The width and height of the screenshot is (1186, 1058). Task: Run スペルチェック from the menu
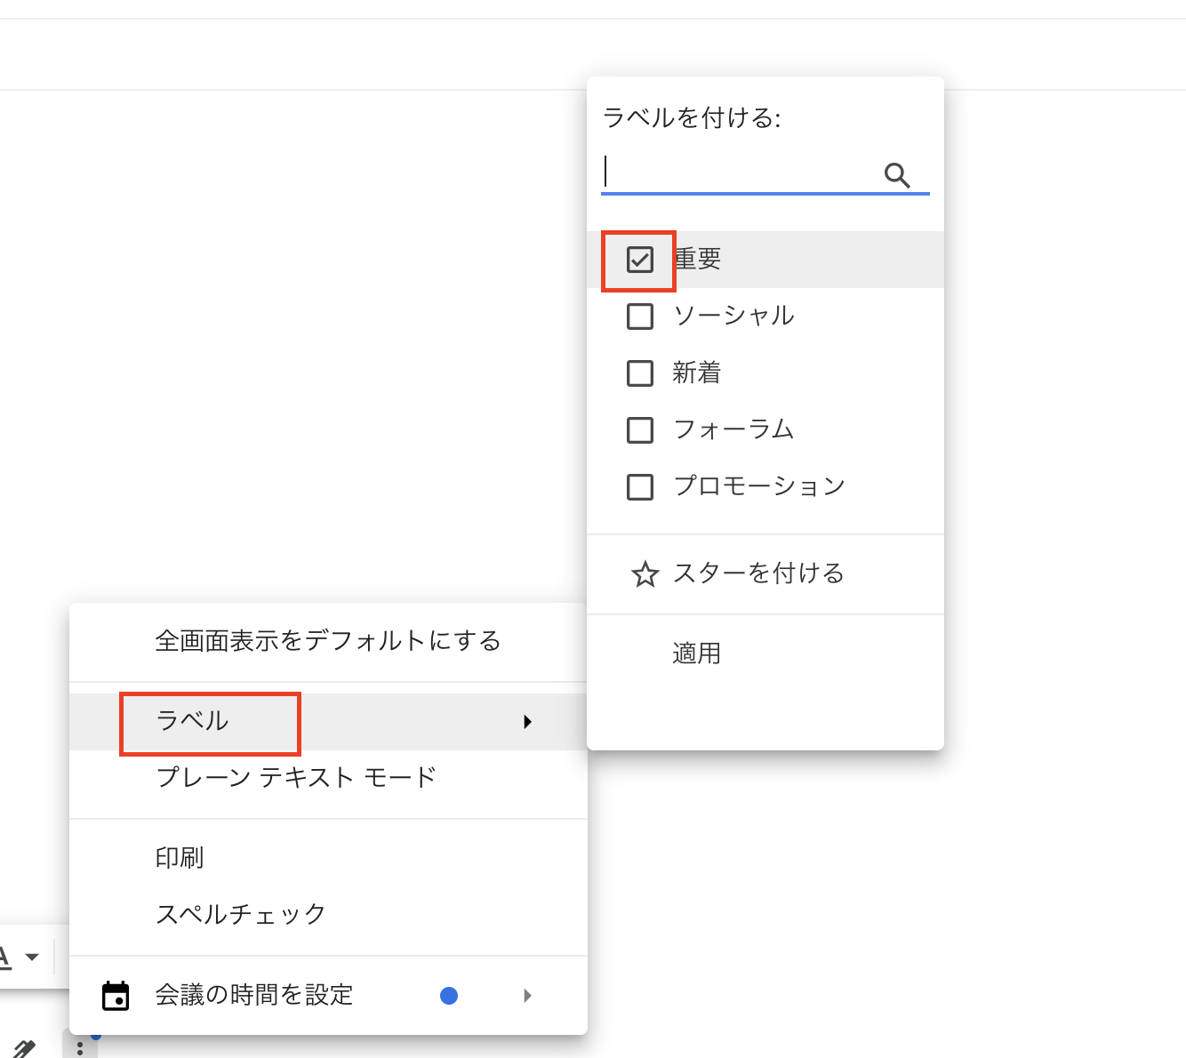(240, 915)
